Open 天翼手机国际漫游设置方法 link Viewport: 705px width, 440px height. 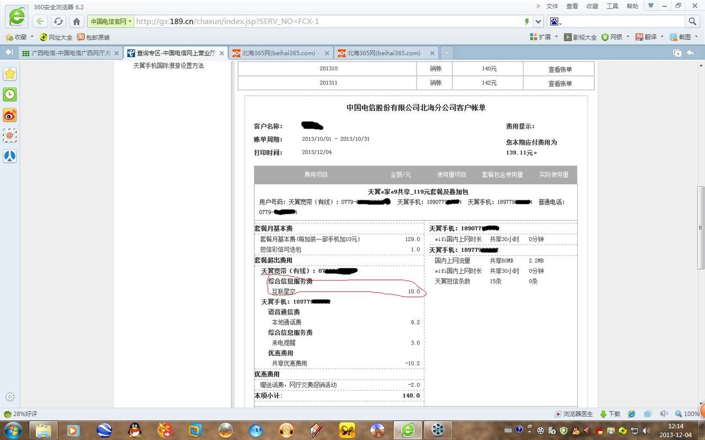click(169, 65)
